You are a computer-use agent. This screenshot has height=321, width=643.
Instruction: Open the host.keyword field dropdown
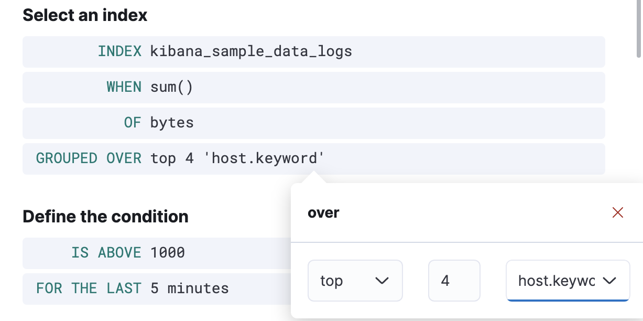556,281
